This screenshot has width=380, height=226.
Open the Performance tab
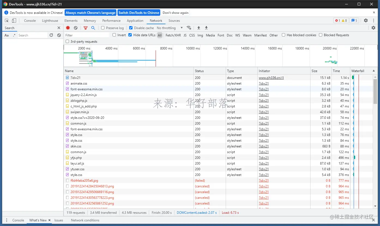pos(111,21)
